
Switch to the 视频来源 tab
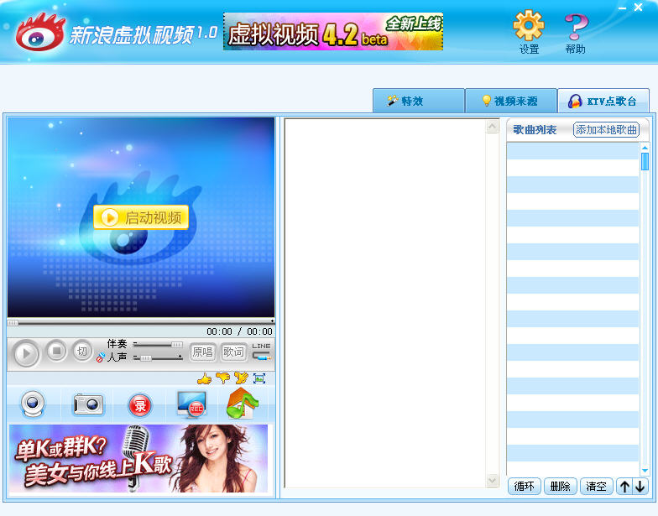coord(510,101)
